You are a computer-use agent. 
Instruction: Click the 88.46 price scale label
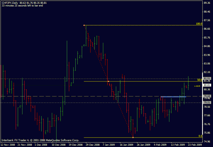pyautogui.click(x=207, y=12)
